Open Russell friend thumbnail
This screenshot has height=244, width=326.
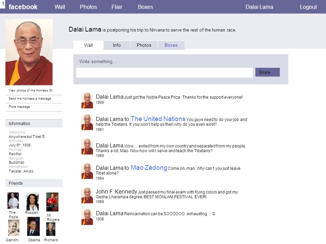33,201
